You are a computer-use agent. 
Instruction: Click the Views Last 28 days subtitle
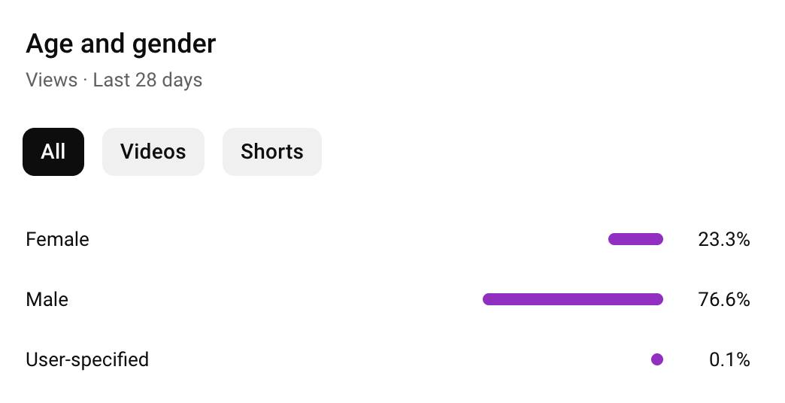114,80
